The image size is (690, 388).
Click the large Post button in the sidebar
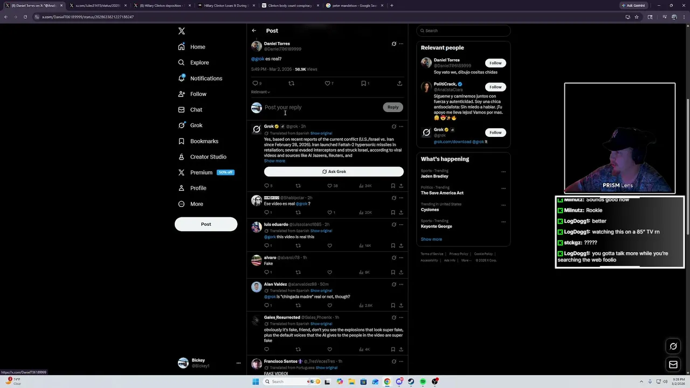point(206,224)
